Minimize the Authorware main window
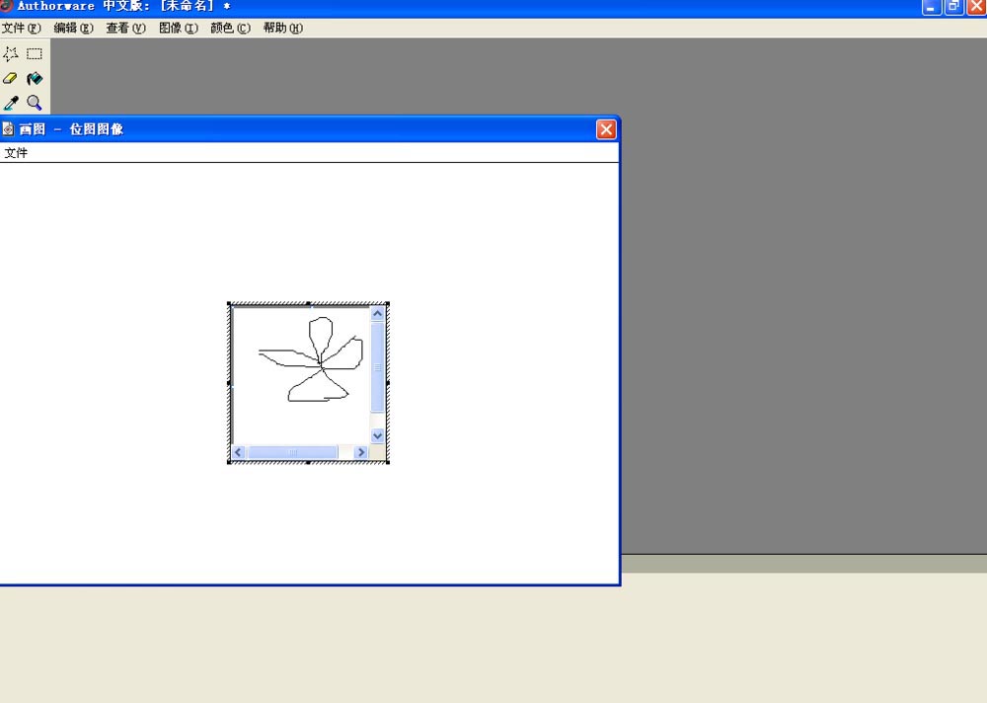 (931, 7)
